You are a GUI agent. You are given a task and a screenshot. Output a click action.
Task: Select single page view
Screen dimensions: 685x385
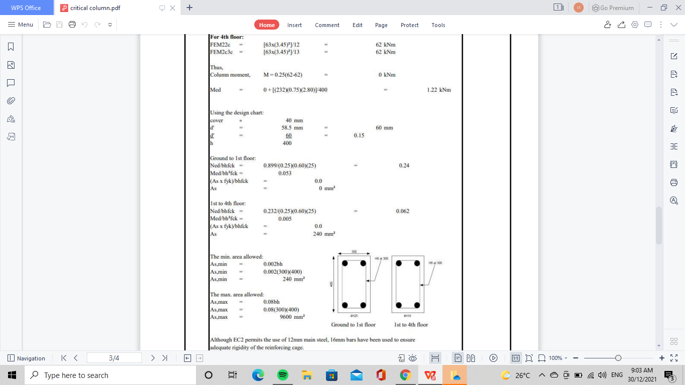click(x=458, y=358)
